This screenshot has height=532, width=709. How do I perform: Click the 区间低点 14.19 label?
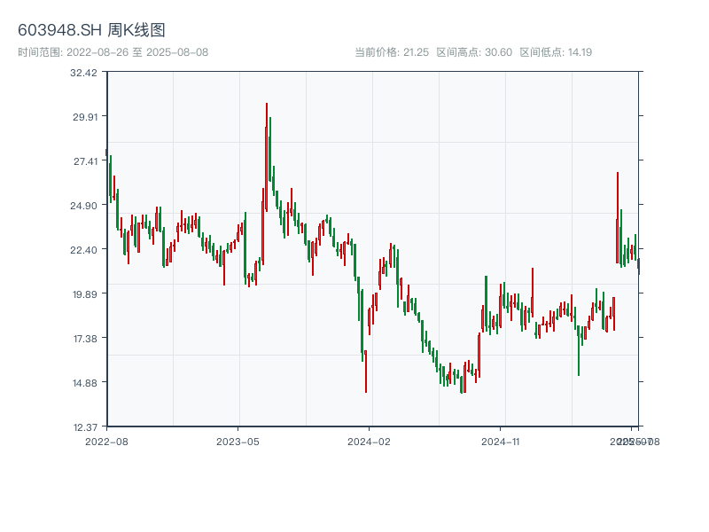pyautogui.click(x=556, y=52)
